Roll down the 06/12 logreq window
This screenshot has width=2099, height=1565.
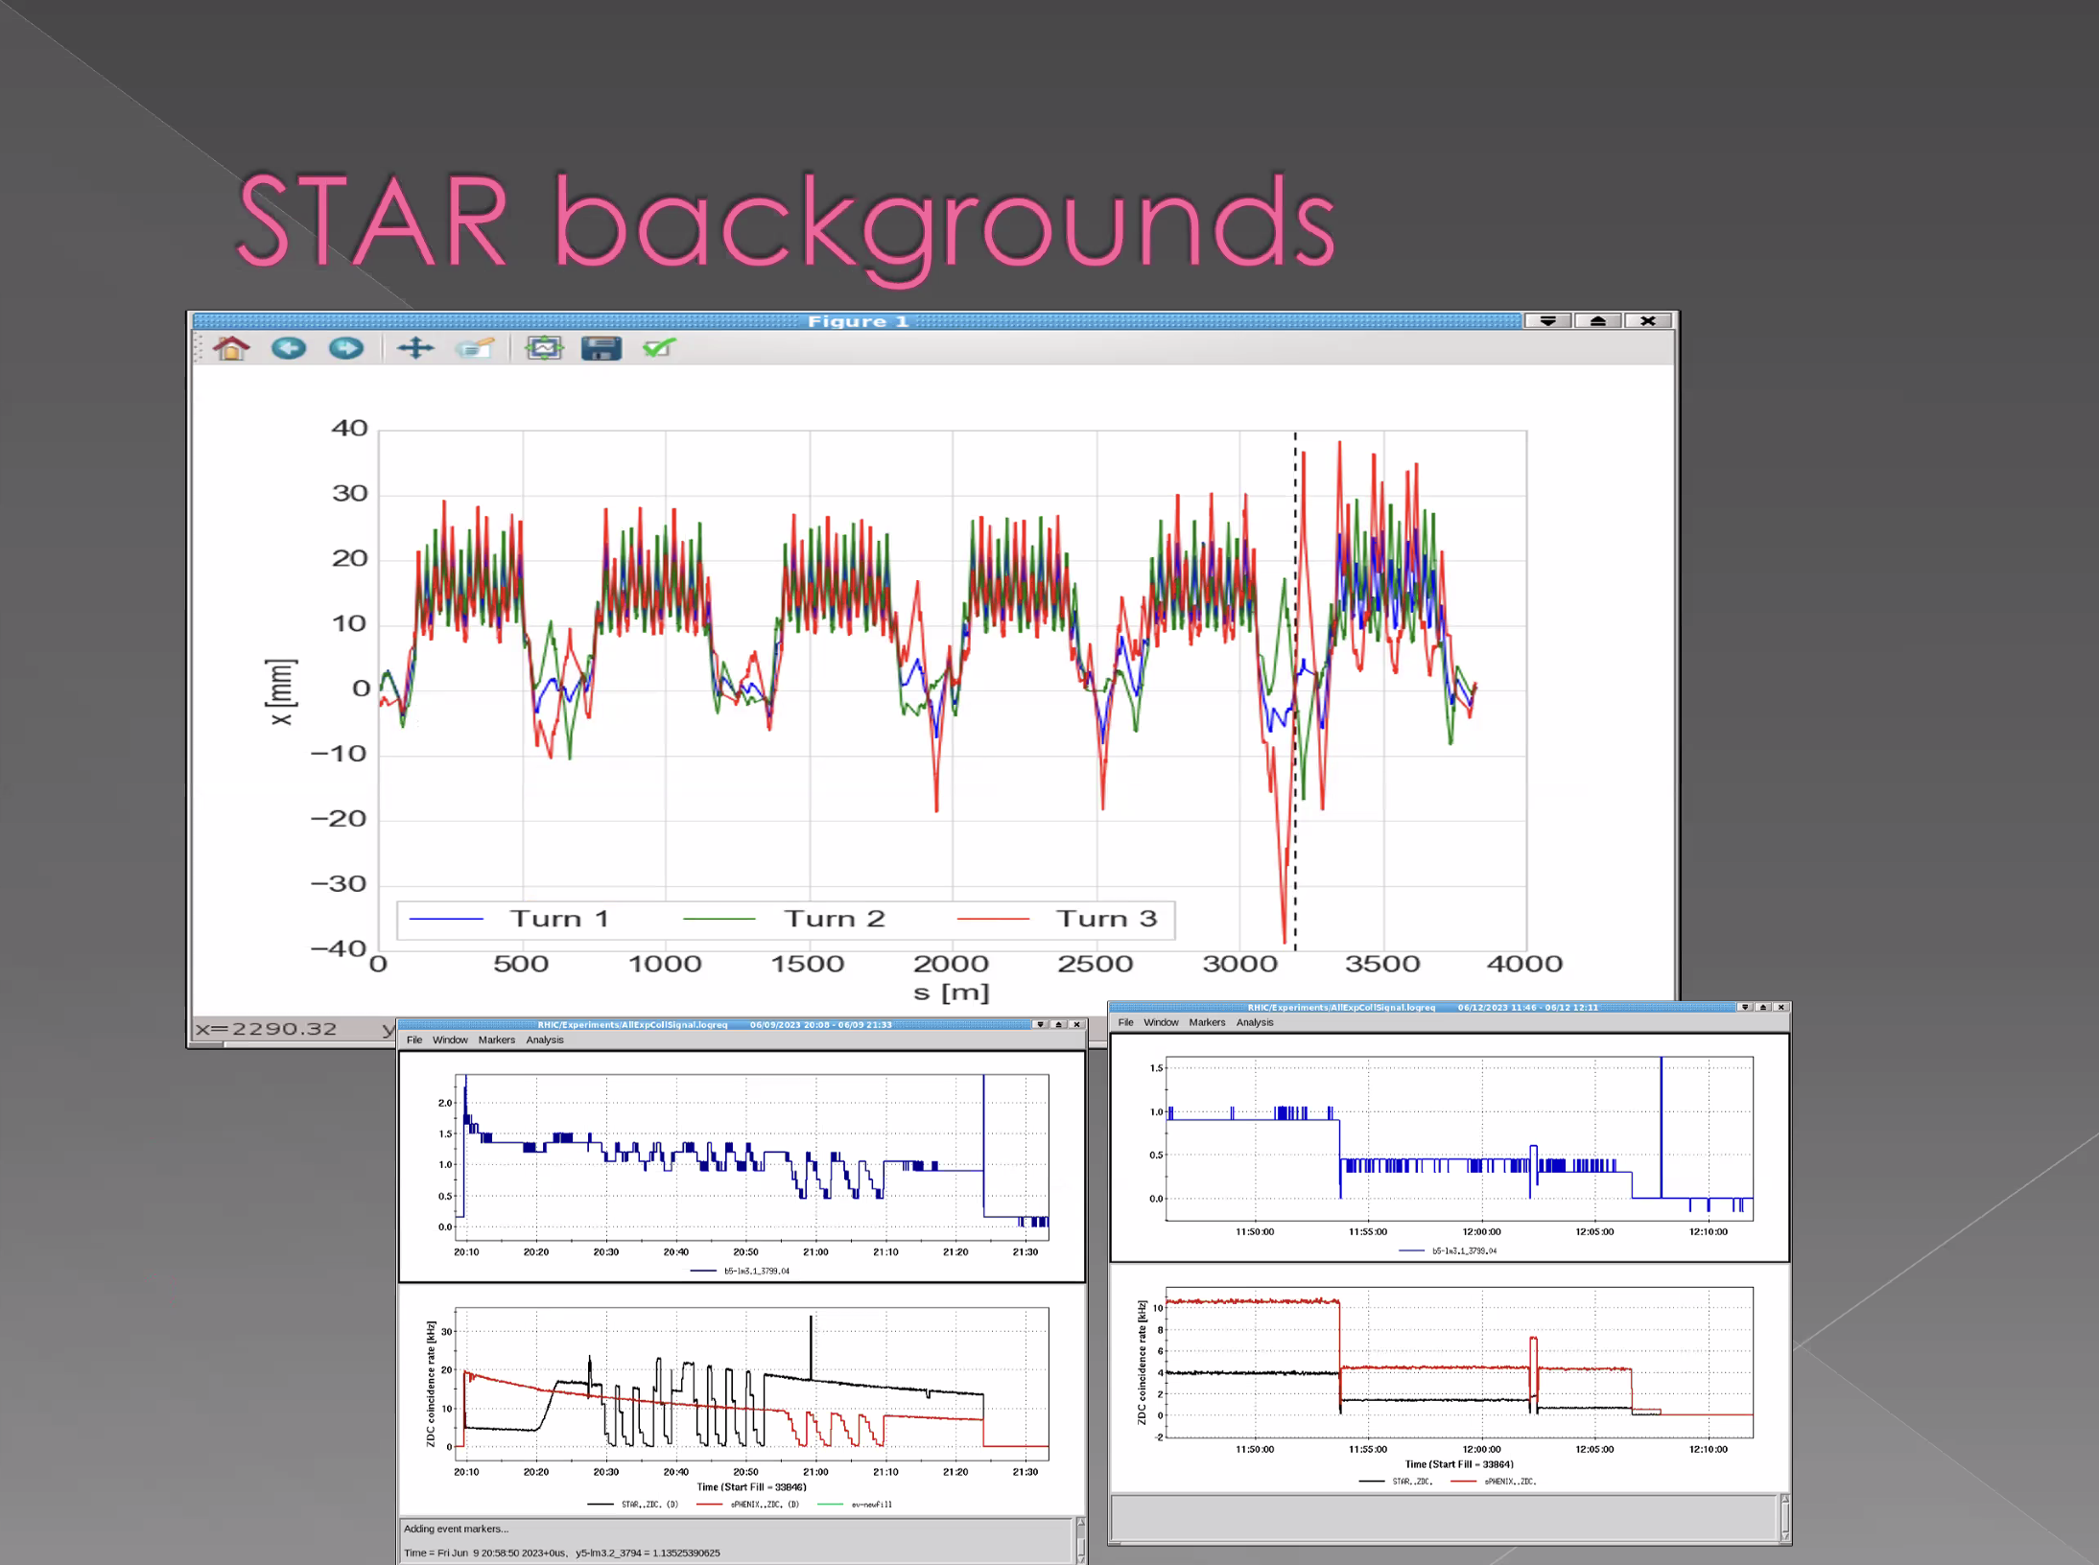[x=1745, y=1007]
